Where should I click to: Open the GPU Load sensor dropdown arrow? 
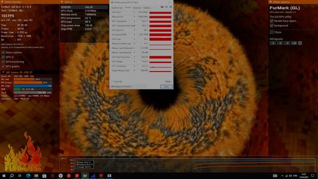pyautogui.click(x=134, y=39)
